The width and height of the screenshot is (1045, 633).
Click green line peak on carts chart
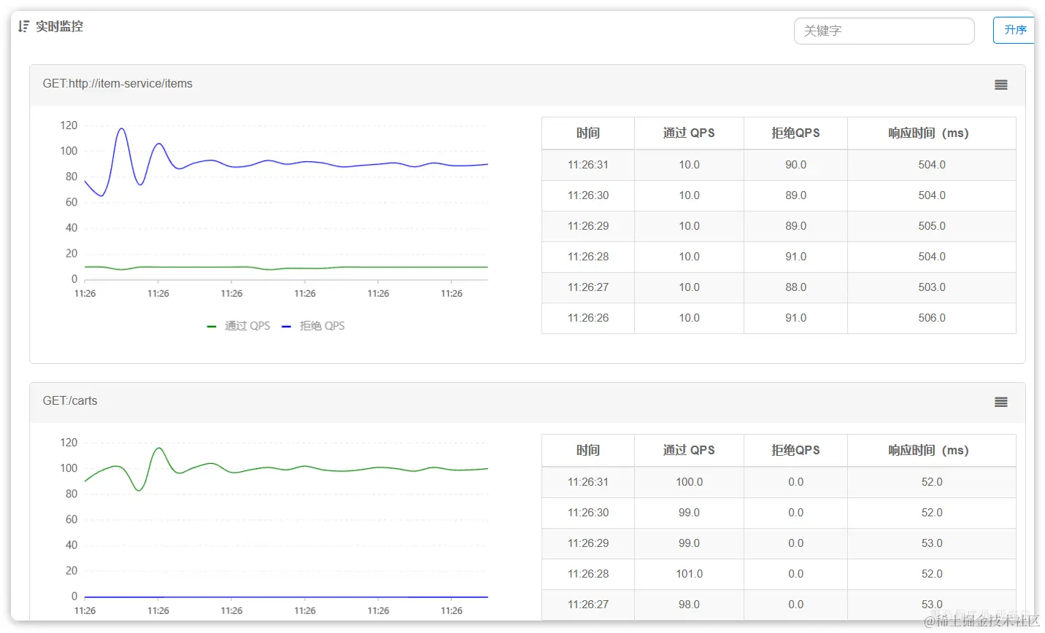pos(158,448)
